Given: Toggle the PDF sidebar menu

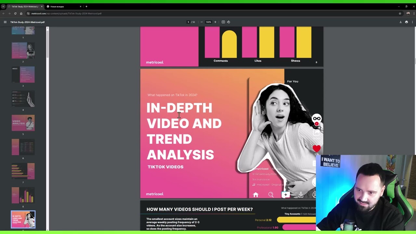Looking at the screenshot, I should tap(5, 22).
